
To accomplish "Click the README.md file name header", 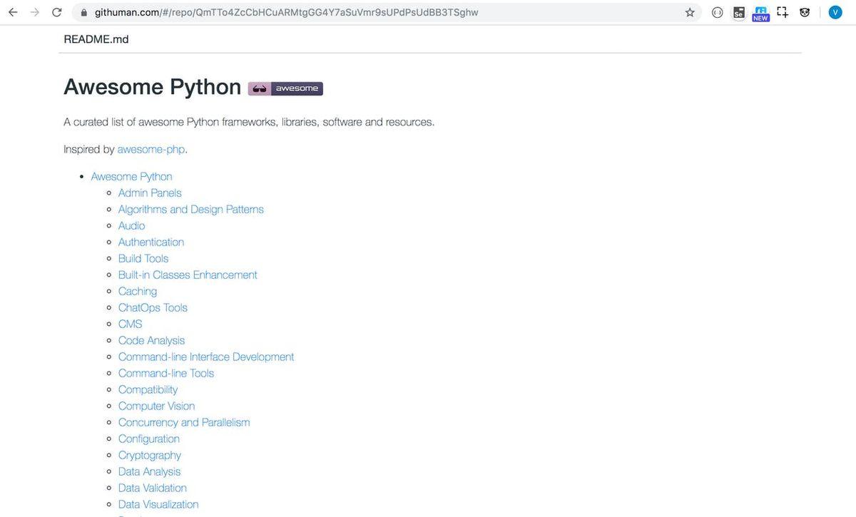I will (96, 39).
